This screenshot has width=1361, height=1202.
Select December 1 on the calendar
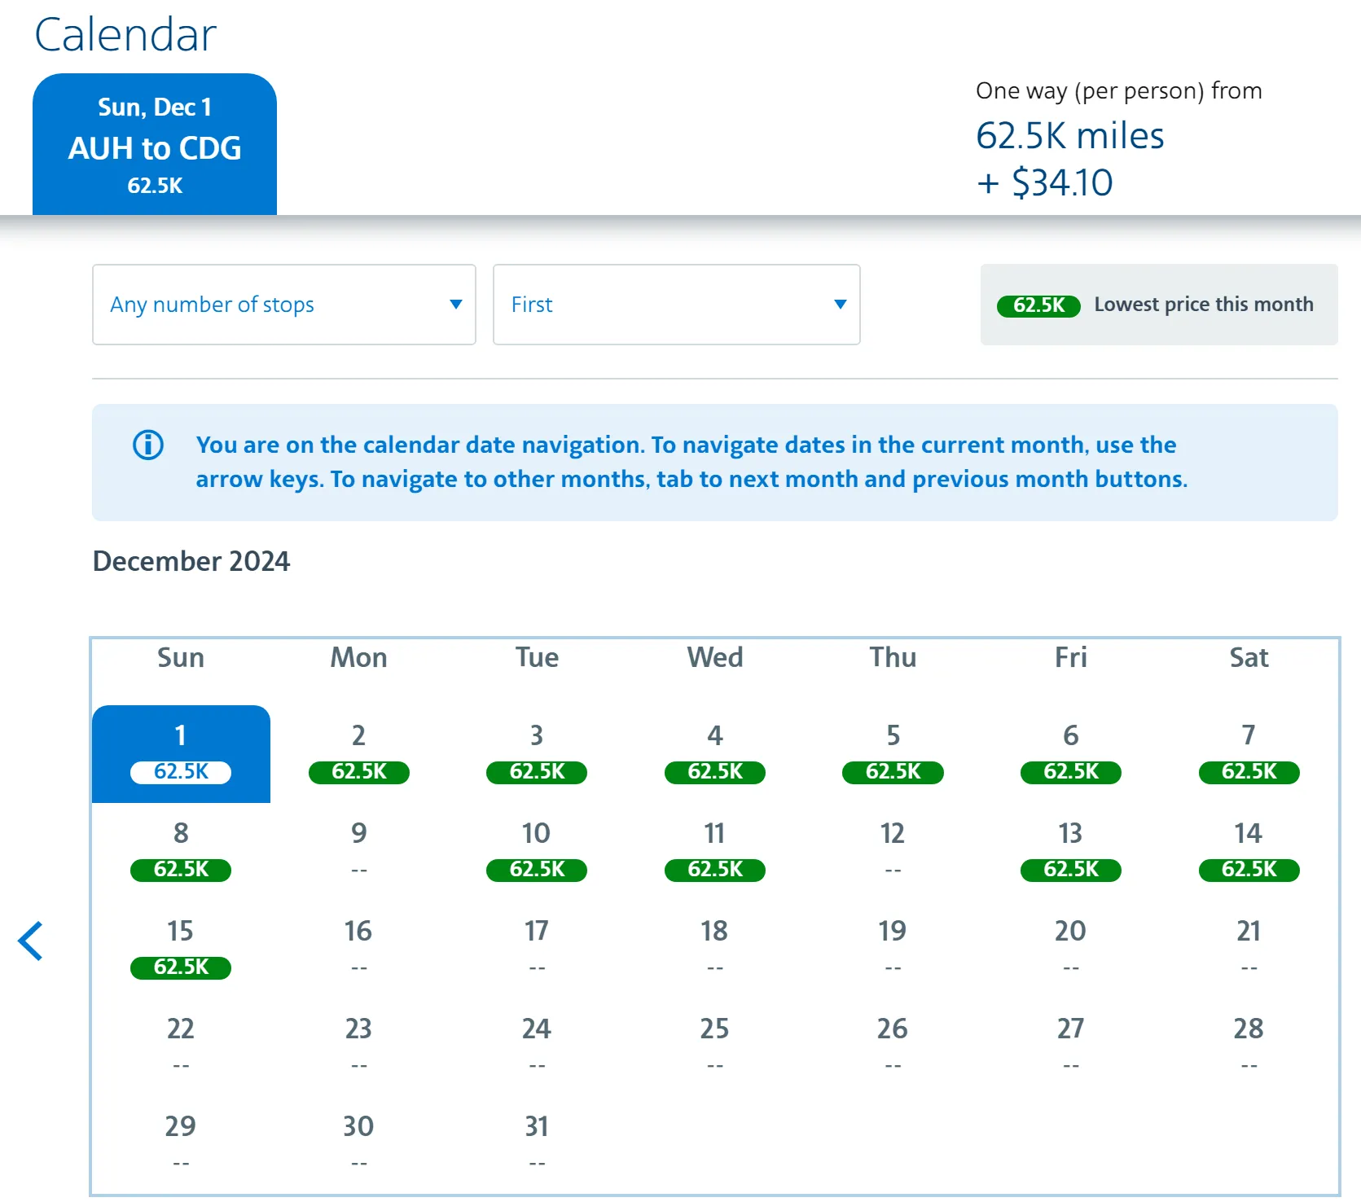181,753
